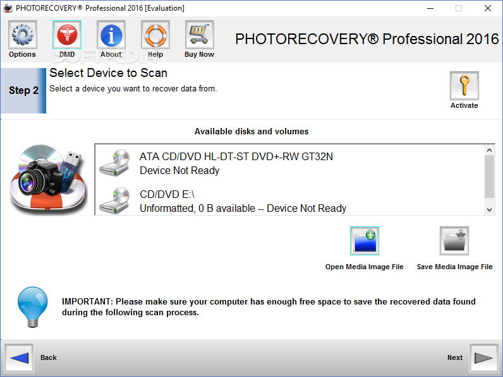Click the Next label
The height and width of the screenshot is (377, 503).
[x=455, y=357]
